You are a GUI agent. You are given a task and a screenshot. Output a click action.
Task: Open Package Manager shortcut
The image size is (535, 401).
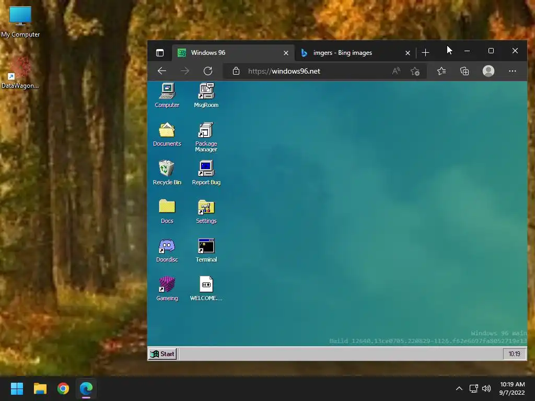[206, 137]
